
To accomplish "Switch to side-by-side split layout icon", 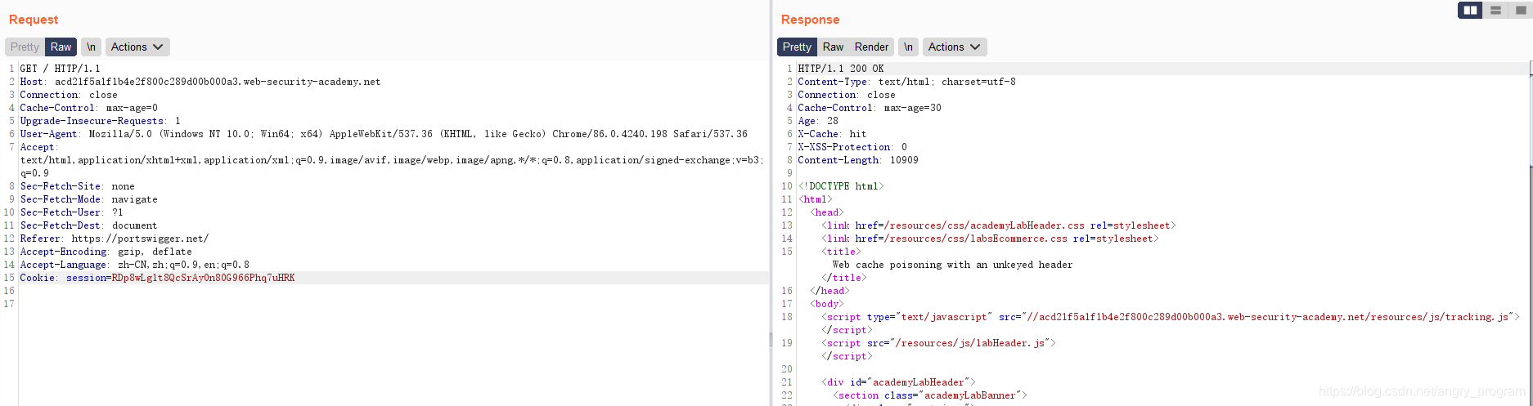I will pyautogui.click(x=1470, y=11).
